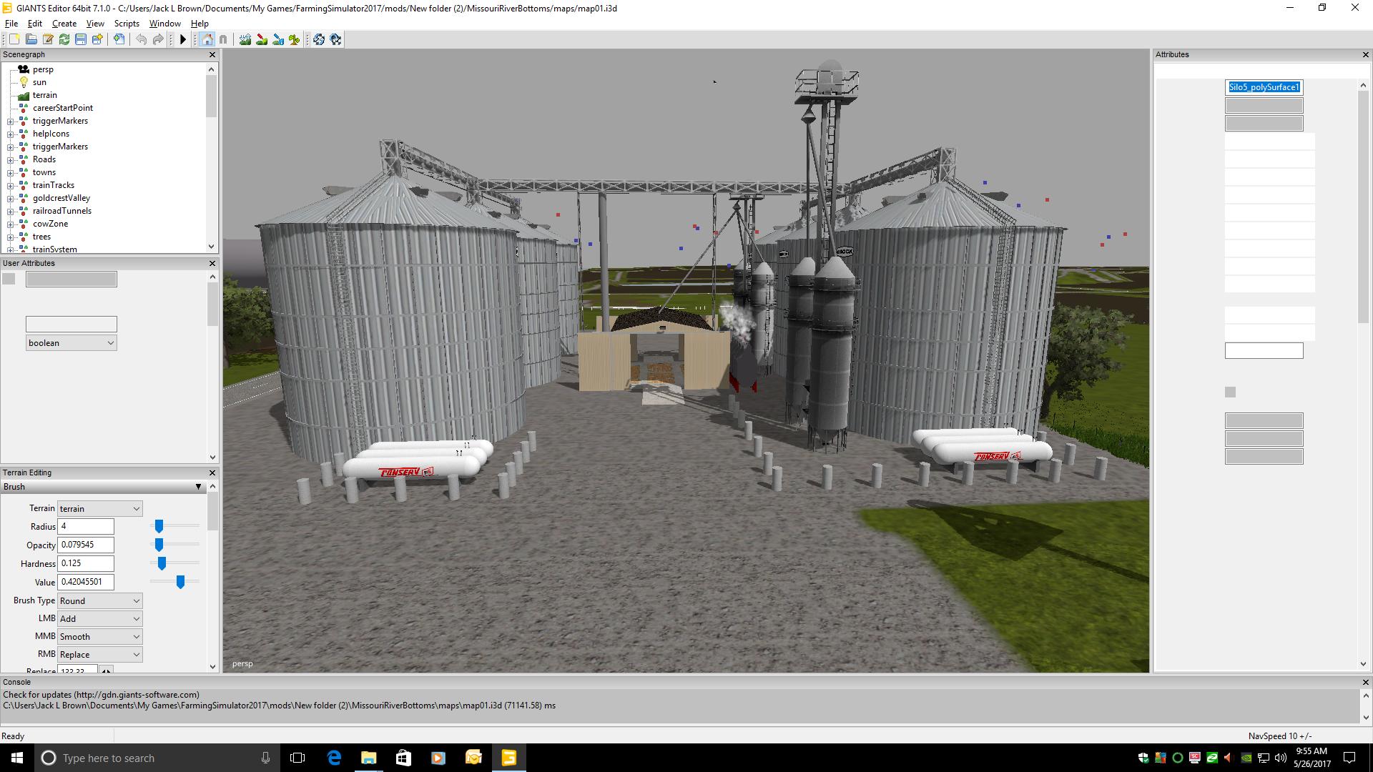The image size is (1373, 772).
Task: Open the Create menu
Action: (x=64, y=24)
